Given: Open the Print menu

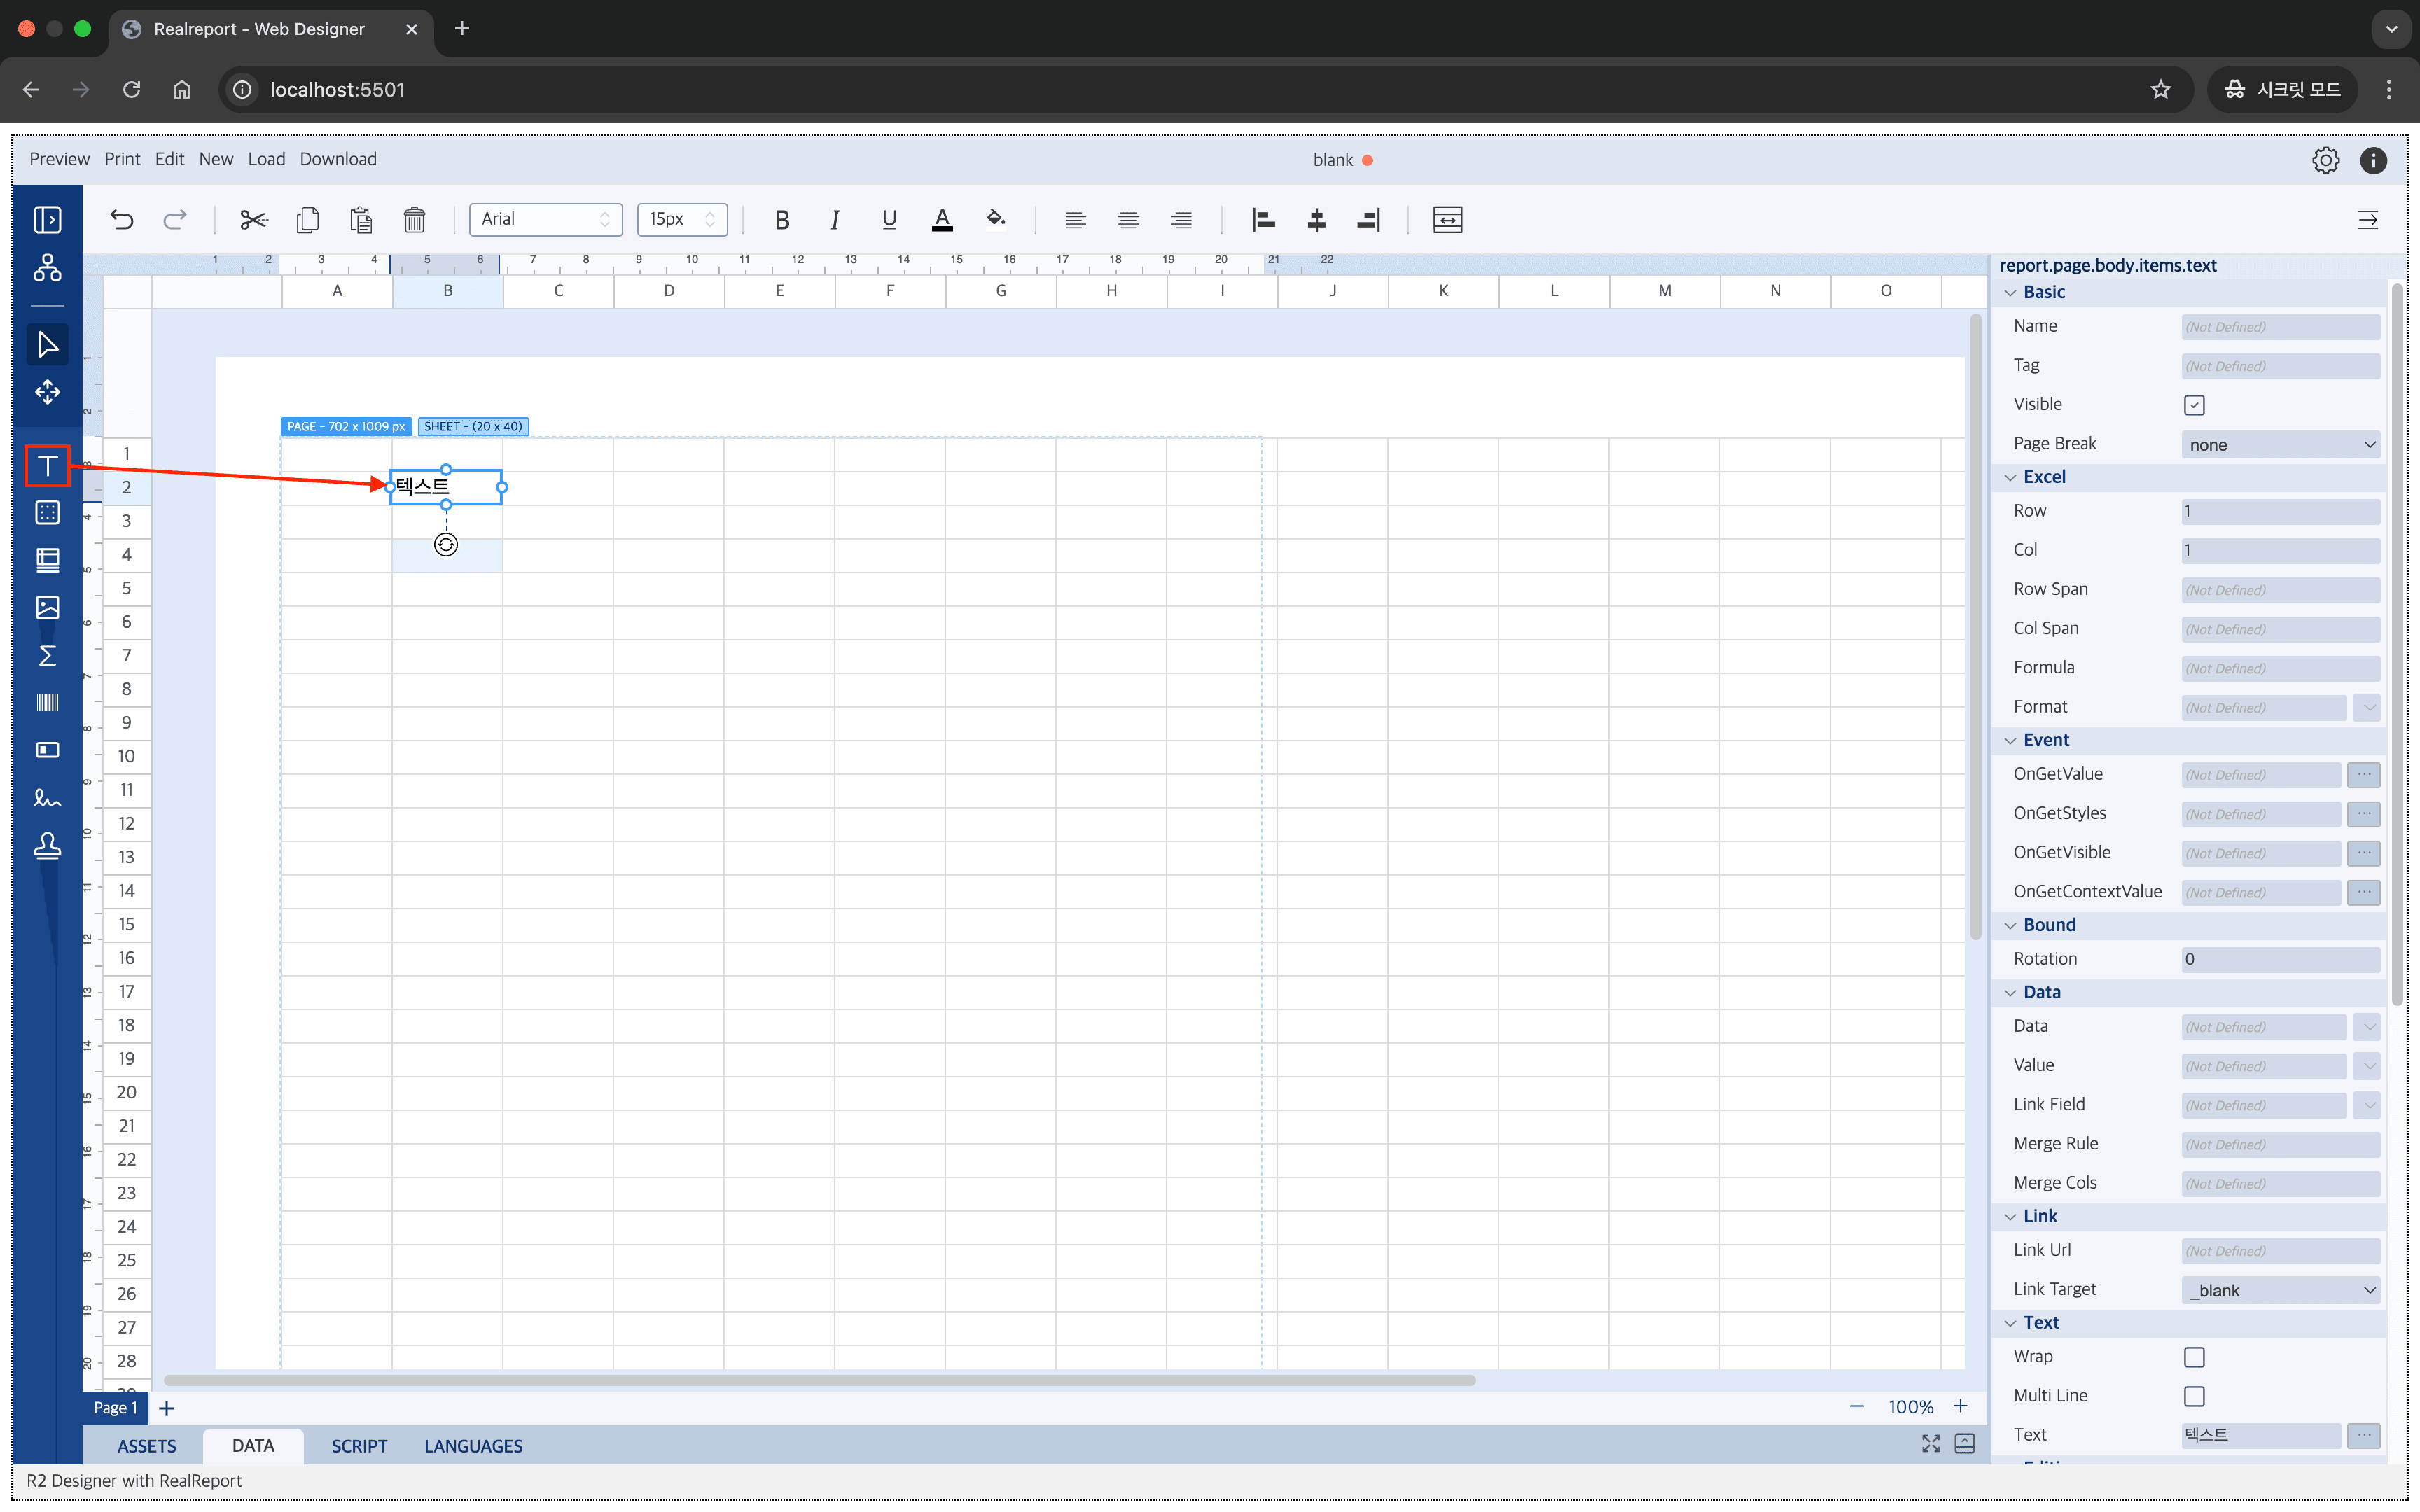Looking at the screenshot, I should [x=122, y=159].
